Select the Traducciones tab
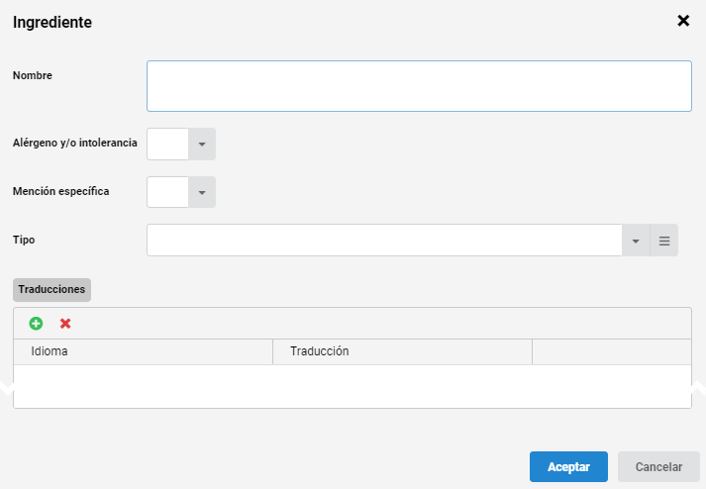The image size is (706, 489). tap(51, 289)
